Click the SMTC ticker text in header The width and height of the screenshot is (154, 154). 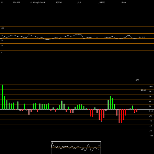point(103,2)
